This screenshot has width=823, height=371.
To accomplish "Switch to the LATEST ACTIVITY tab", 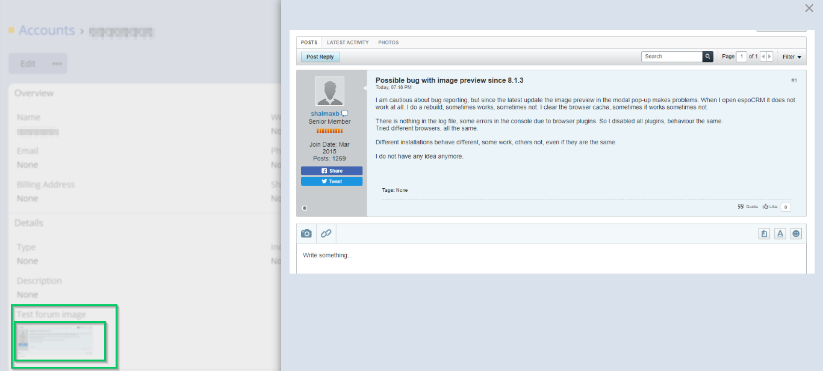I will coord(347,42).
